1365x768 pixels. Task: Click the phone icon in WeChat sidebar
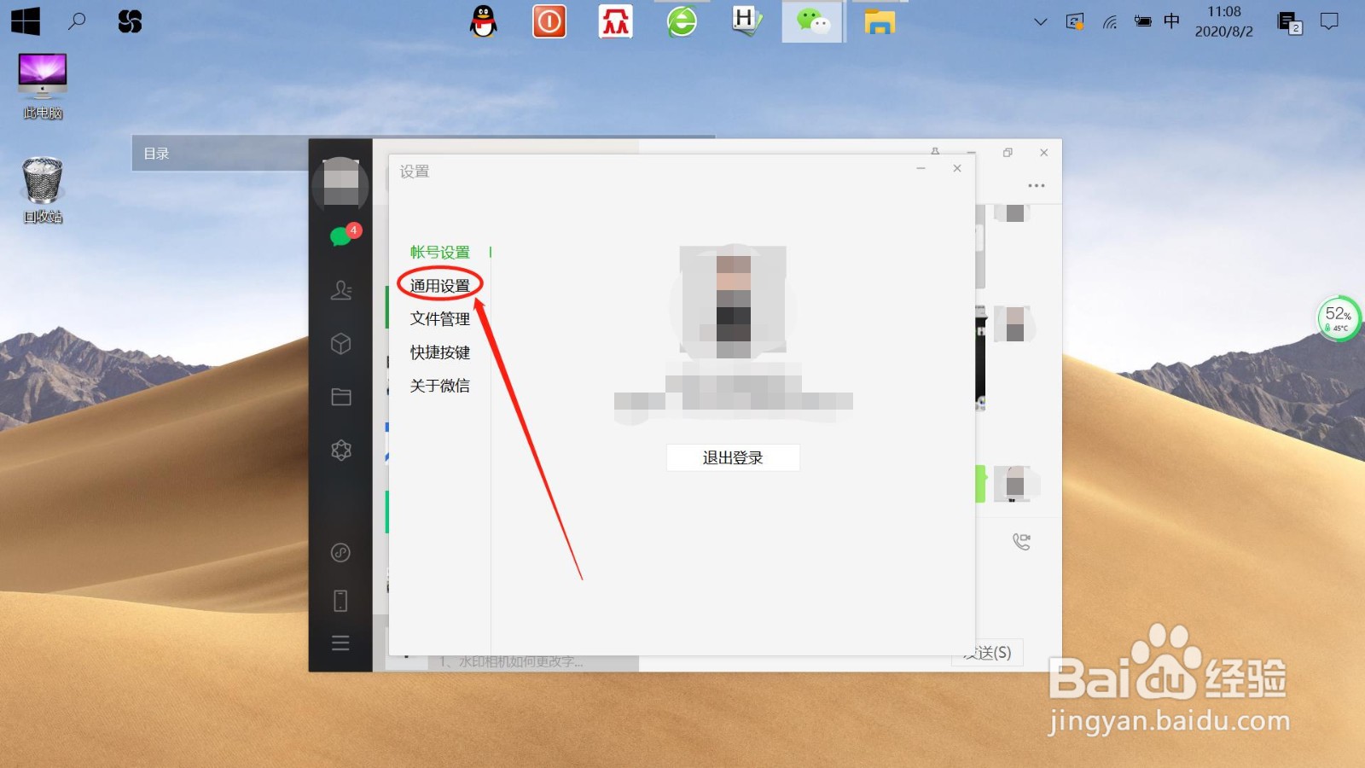tap(340, 601)
